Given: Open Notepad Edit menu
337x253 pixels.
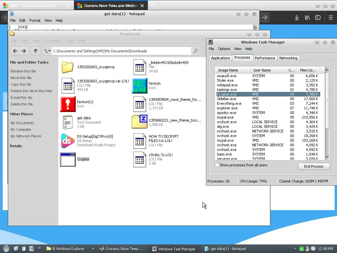Looking at the screenshot, I should click(22, 20).
